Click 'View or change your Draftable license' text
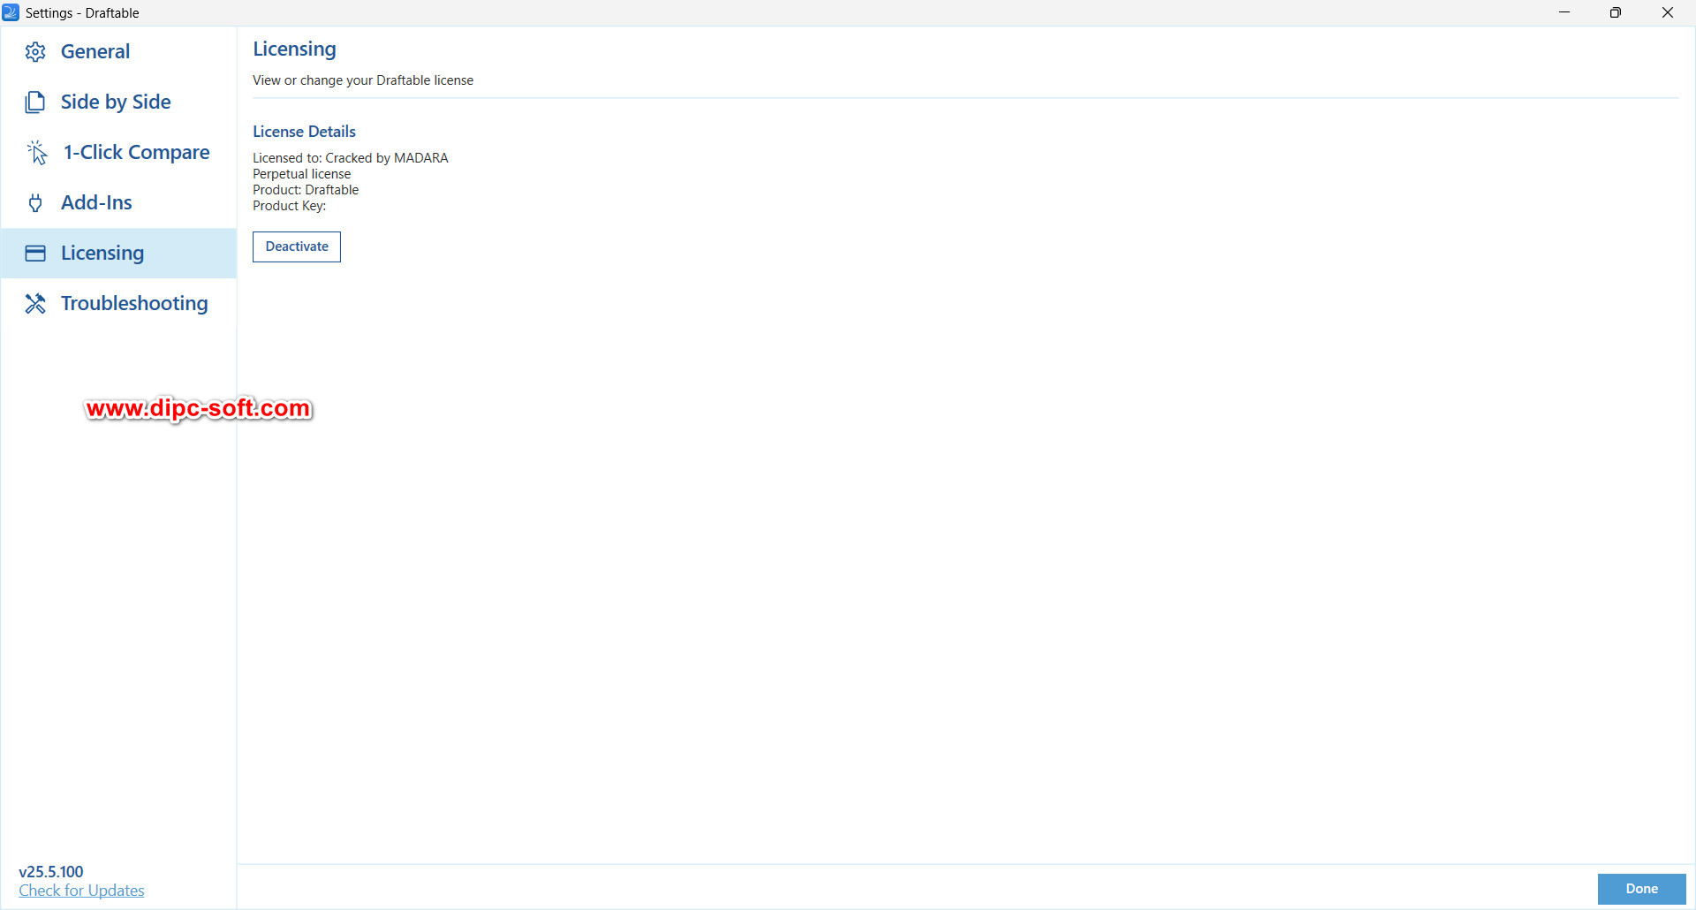The image size is (1696, 910). 363,80
